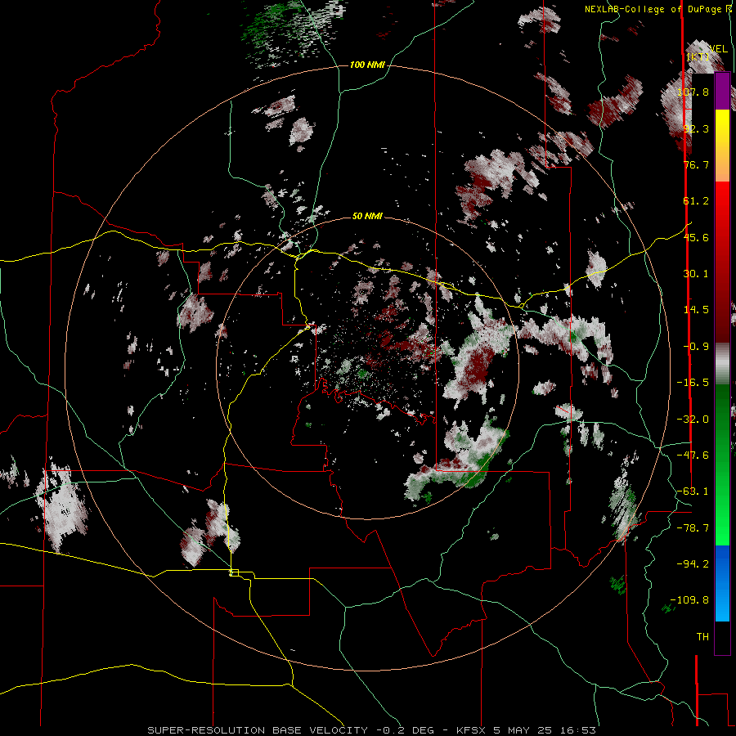Viewport: 736px width, 736px height.
Task: Click the -63.1 velocity scale value
Action: tap(693, 491)
